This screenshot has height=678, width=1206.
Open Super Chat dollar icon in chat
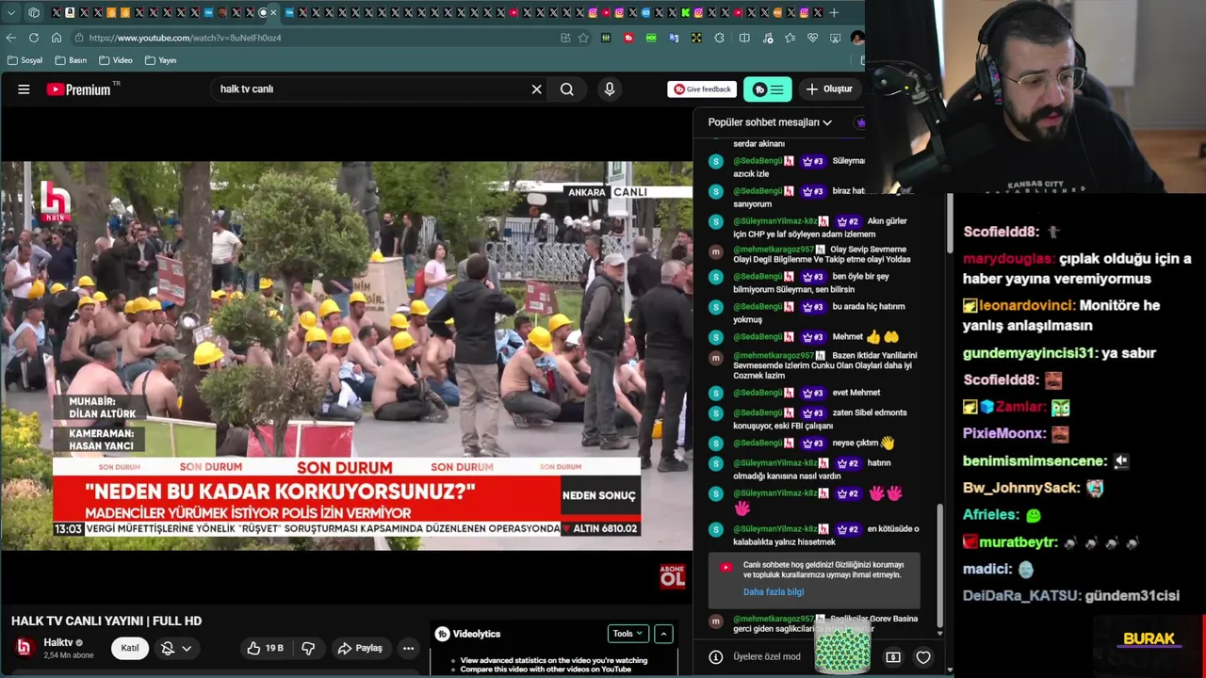(893, 657)
